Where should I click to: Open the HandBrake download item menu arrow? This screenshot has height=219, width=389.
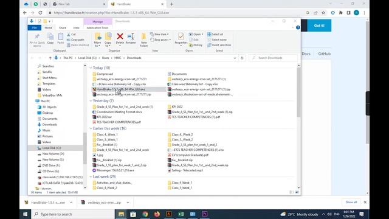coord(71,203)
